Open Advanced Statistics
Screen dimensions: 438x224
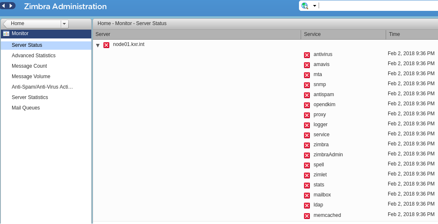[33, 56]
